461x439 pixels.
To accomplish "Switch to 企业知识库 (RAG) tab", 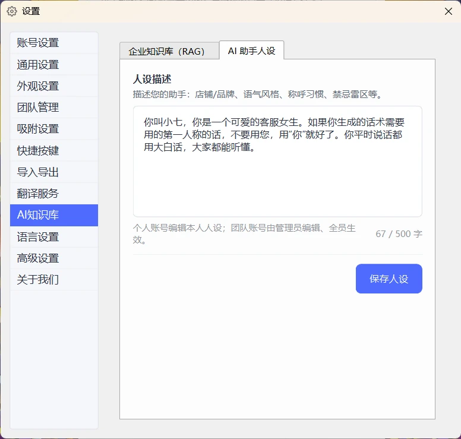I will [x=169, y=51].
